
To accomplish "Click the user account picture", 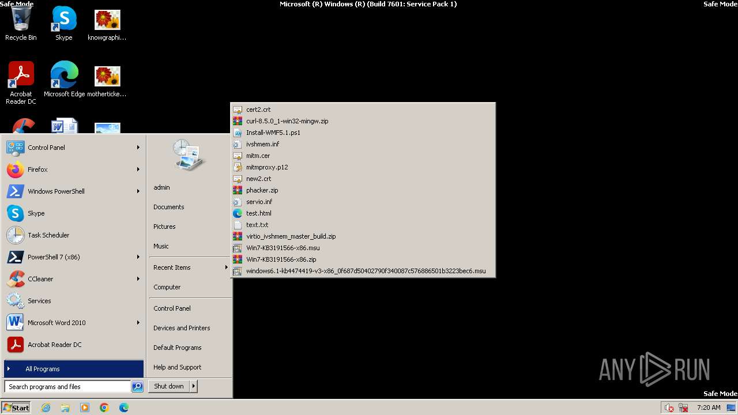I will click(189, 155).
